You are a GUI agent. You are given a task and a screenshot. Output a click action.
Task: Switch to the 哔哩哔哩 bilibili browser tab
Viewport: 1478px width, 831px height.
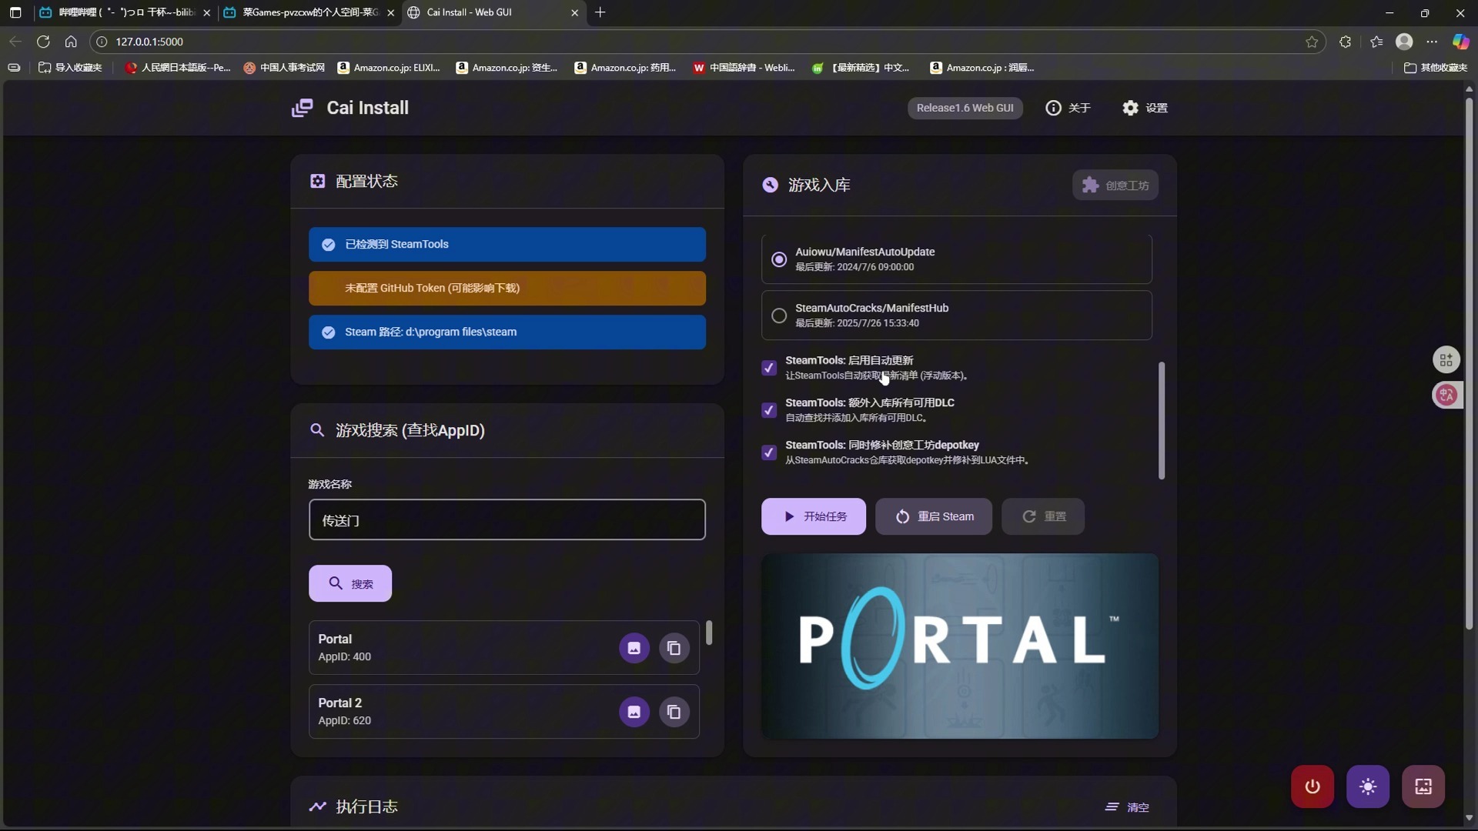[125, 12]
